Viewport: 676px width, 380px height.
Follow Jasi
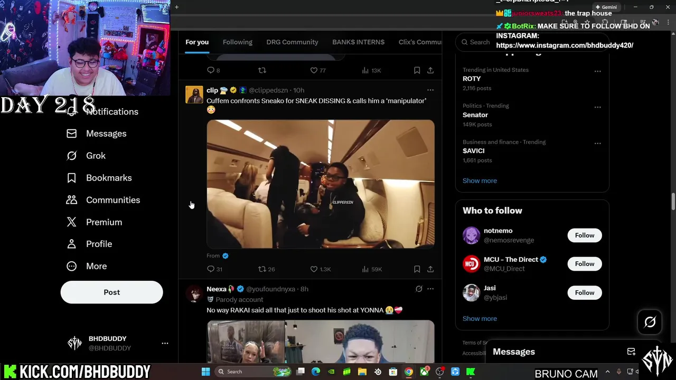tap(585, 292)
